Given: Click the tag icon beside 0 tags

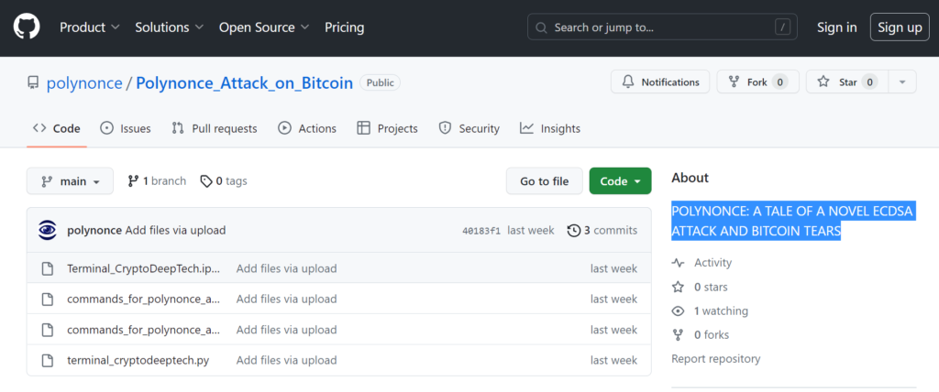Looking at the screenshot, I should (206, 181).
